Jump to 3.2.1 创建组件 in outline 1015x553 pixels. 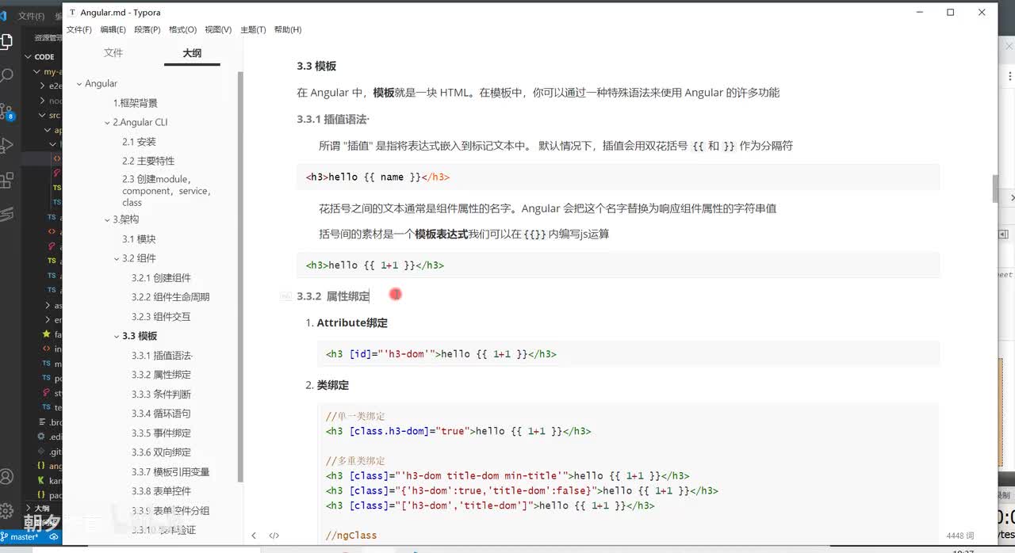point(161,278)
